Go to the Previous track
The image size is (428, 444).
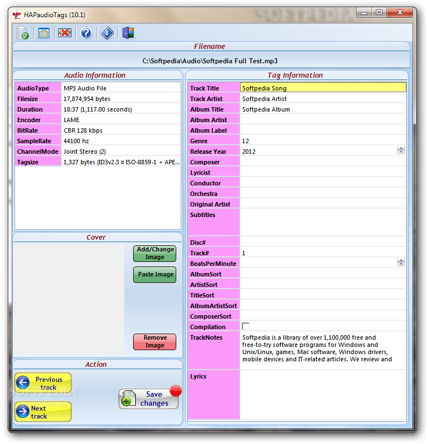click(x=43, y=383)
